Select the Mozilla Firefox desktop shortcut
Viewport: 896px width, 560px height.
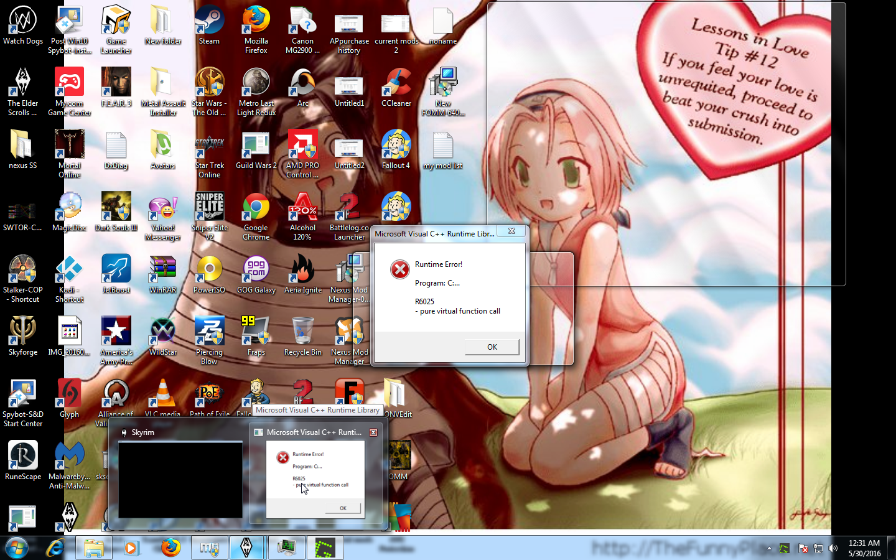(256, 30)
